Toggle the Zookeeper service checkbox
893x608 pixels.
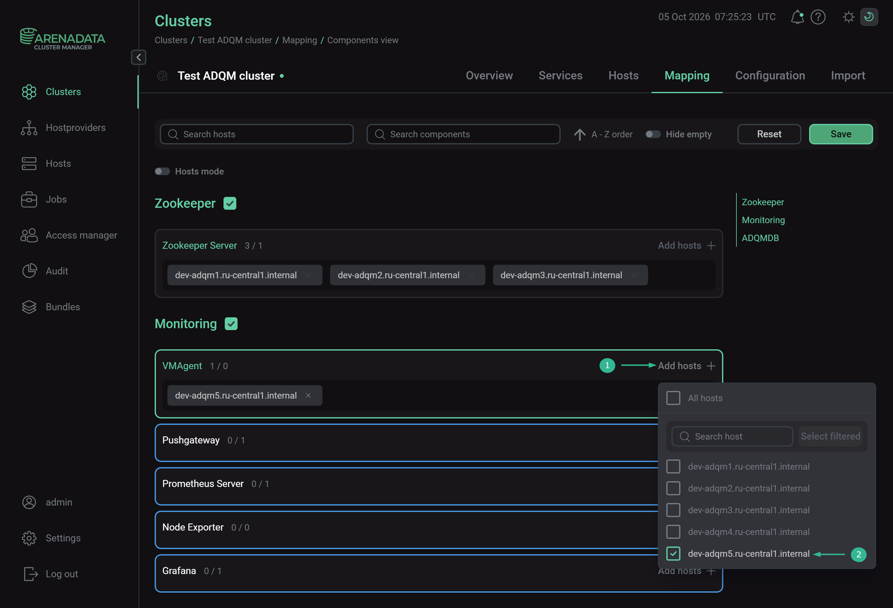(230, 203)
